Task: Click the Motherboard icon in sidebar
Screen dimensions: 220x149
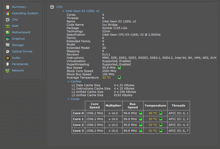Action: point(7,32)
